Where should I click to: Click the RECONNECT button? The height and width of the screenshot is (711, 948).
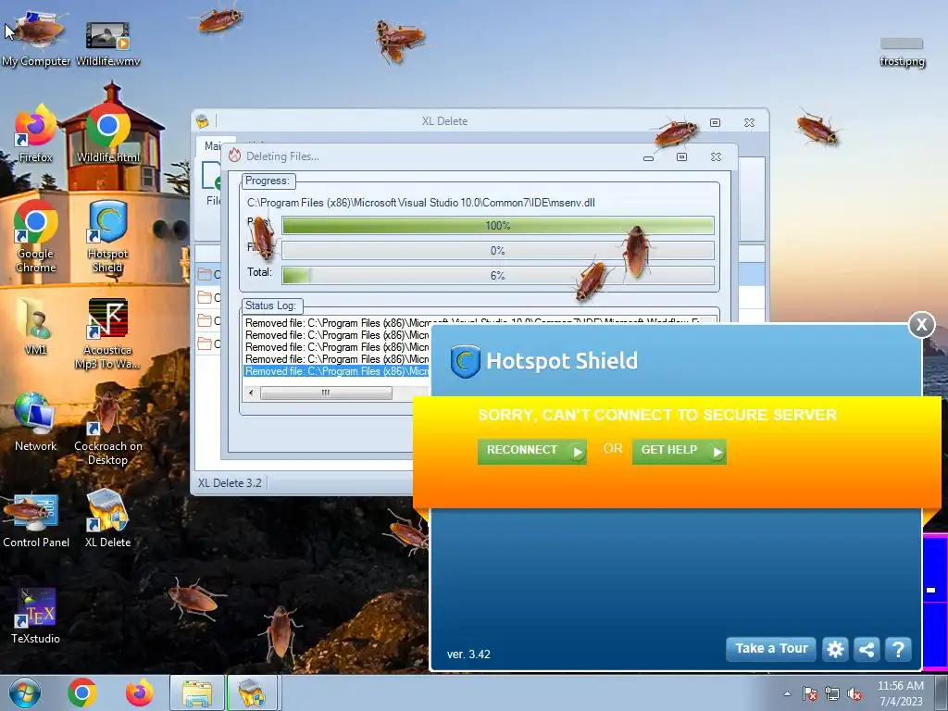[x=532, y=451]
